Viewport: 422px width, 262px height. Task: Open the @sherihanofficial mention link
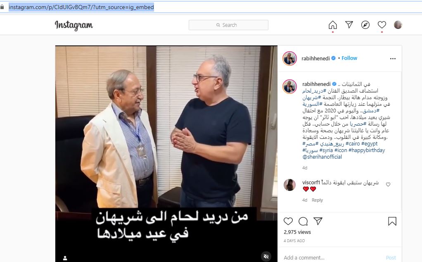(322, 157)
